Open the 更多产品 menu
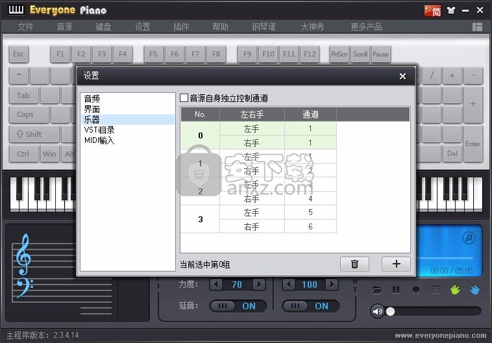Screen dimensions: 492x343 (366, 27)
